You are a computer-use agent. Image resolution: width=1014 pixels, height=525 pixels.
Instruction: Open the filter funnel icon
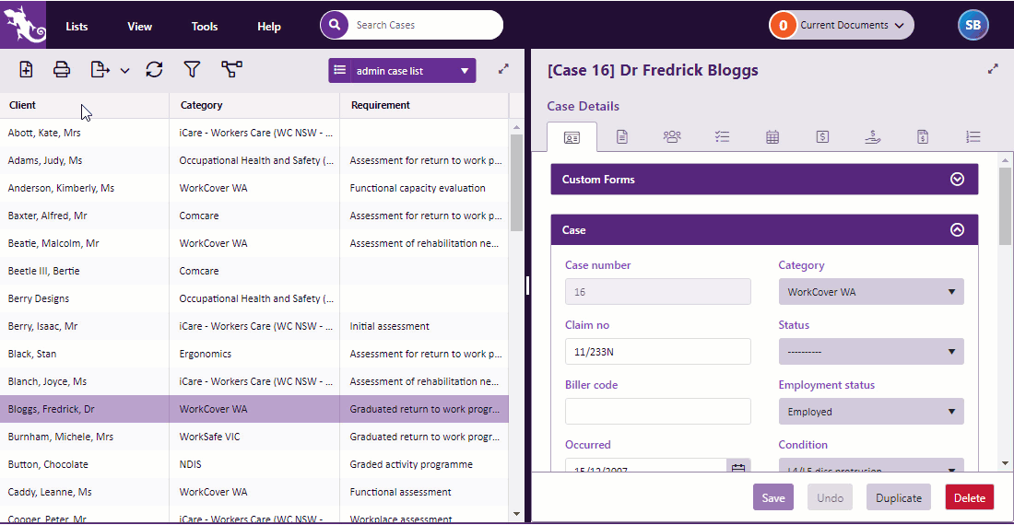pyautogui.click(x=192, y=69)
